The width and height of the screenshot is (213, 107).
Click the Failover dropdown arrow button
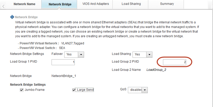pyautogui.click(x=81, y=54)
